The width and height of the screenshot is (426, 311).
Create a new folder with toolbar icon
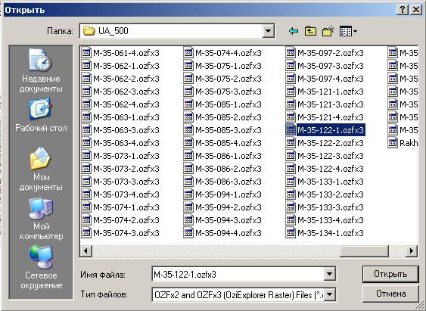328,31
